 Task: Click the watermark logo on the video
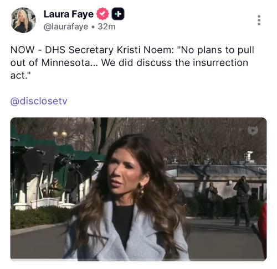point(253,130)
